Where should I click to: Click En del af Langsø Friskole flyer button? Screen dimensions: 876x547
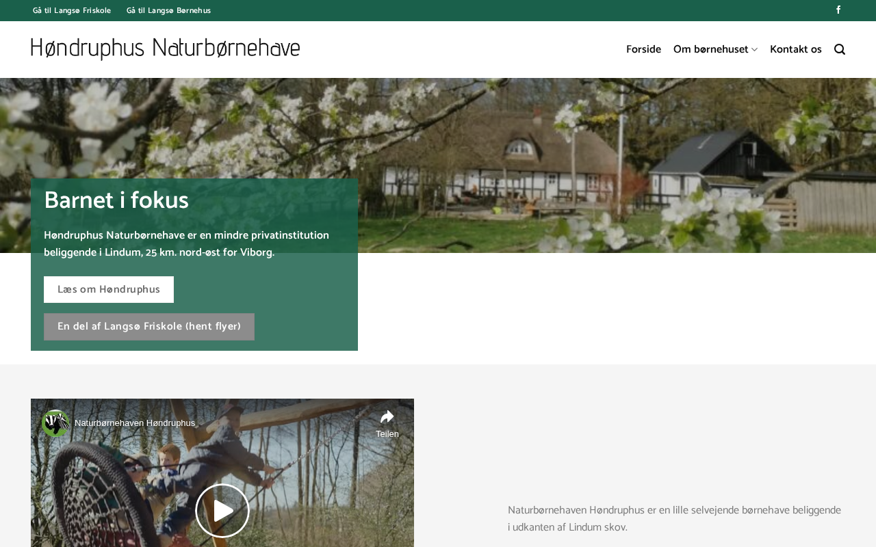tap(149, 327)
